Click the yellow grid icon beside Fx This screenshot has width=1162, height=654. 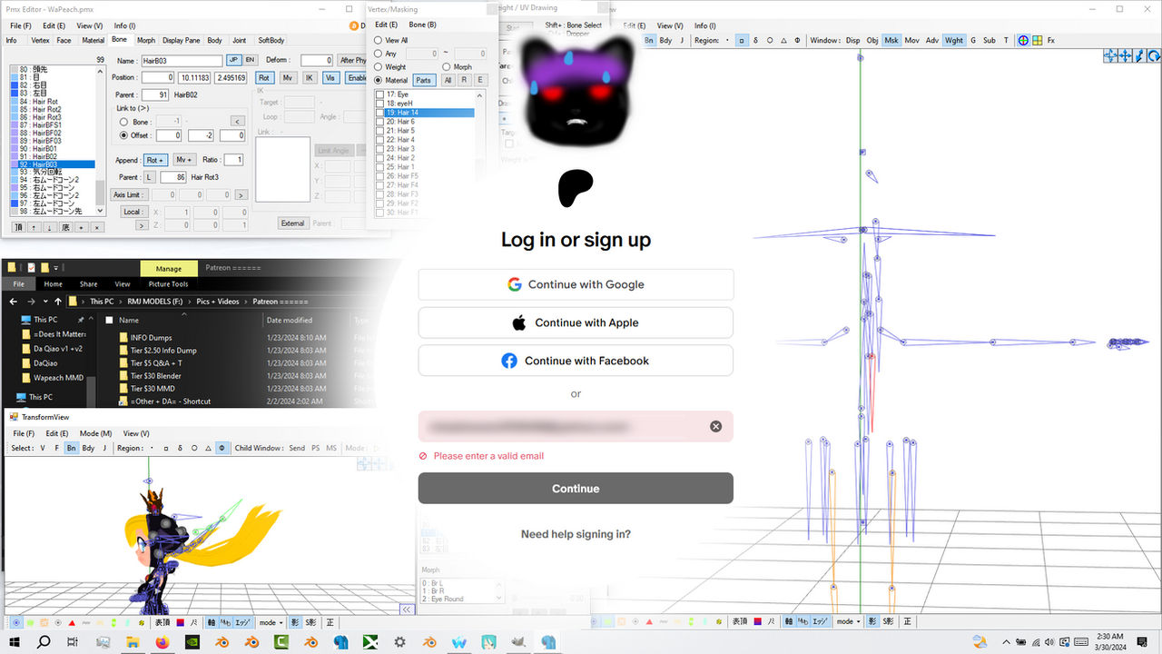1037,40
